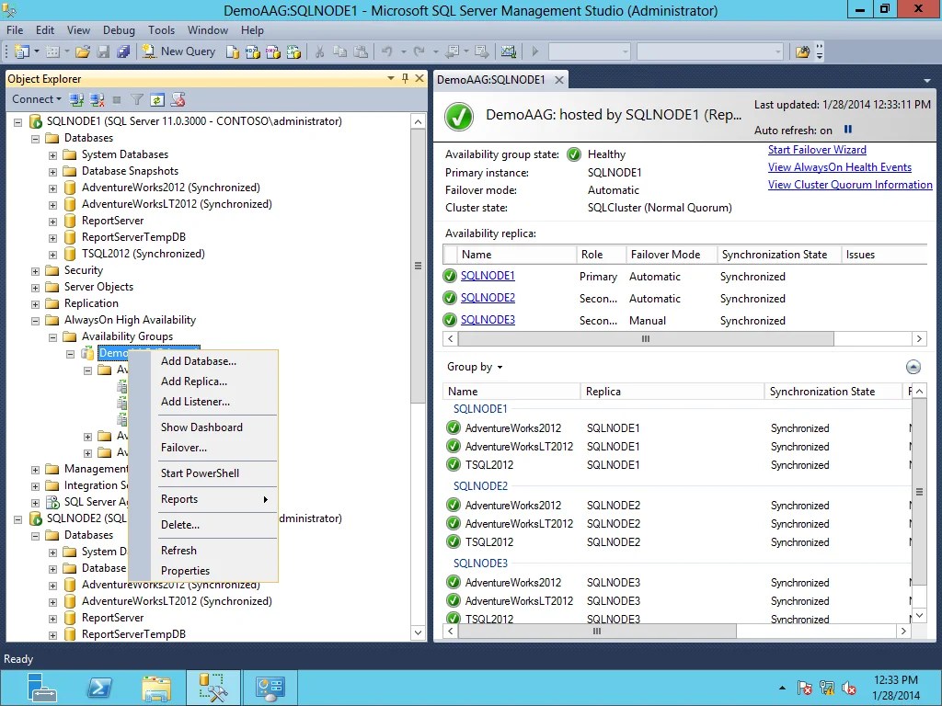The image size is (942, 706).
Task: Collapse the AlwaysOn High Availability node
Action: coord(36,321)
